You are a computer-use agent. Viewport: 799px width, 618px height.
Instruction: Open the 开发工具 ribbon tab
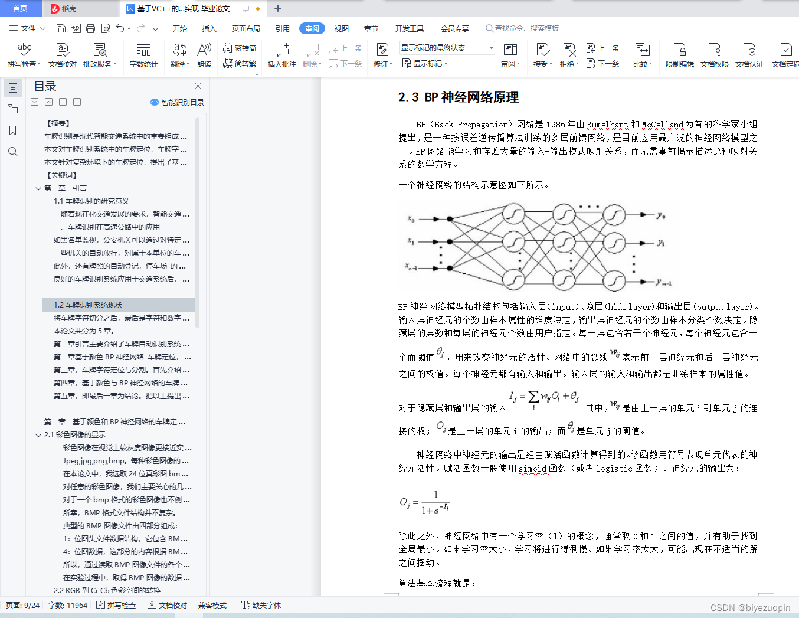click(410, 28)
